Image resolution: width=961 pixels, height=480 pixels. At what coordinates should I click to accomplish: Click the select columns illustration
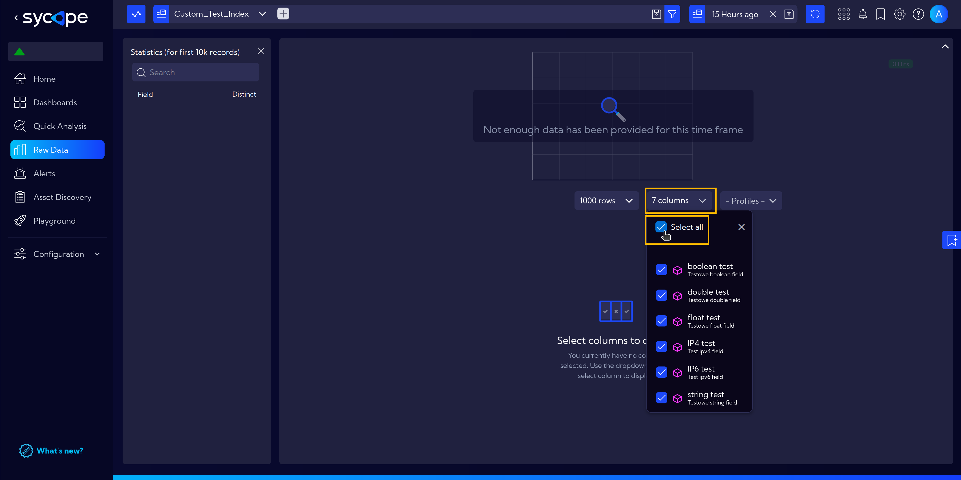pyautogui.click(x=616, y=311)
